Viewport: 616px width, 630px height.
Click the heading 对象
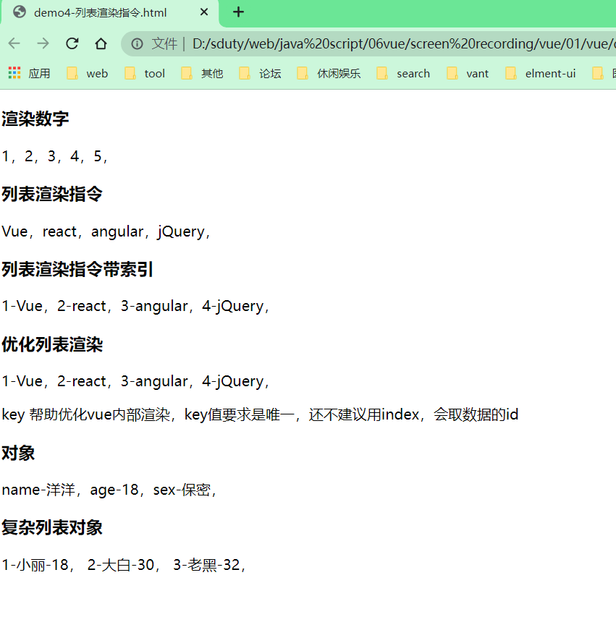point(19,454)
